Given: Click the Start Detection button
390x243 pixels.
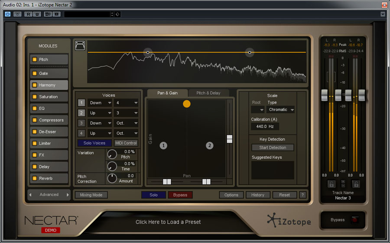Looking at the screenshot, I should pyautogui.click(x=273, y=148).
